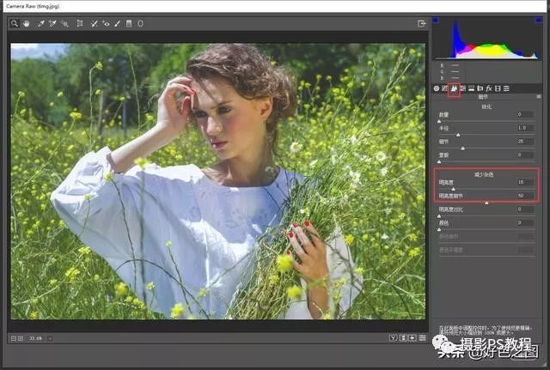Select the Zoom tool in toolbar
550x370 pixels.
point(15,23)
